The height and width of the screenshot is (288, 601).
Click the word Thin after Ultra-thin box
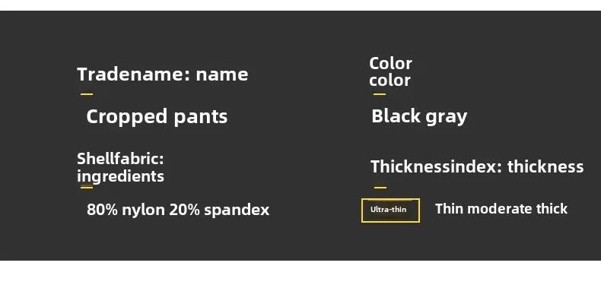coord(449,209)
